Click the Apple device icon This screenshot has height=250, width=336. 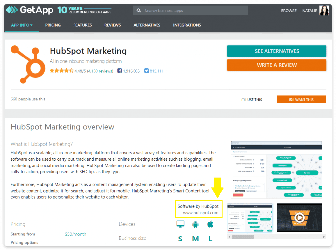210,224
